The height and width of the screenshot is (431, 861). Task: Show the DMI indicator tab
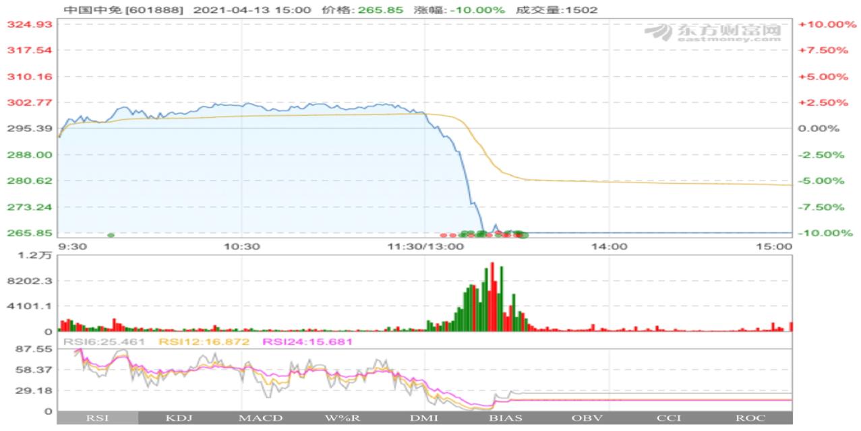tap(424, 418)
